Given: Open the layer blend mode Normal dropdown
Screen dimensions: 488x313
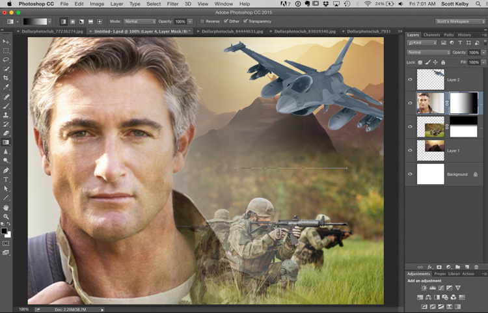Looking at the screenshot, I should click(428, 52).
